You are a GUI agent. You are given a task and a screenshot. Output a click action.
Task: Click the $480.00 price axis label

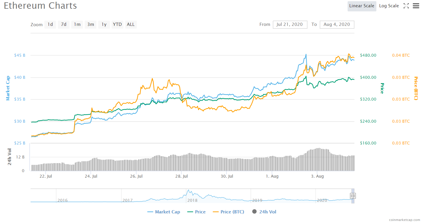click(x=368, y=55)
